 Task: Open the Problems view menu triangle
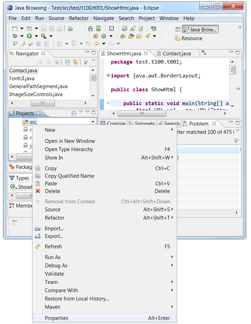tap(238, 131)
